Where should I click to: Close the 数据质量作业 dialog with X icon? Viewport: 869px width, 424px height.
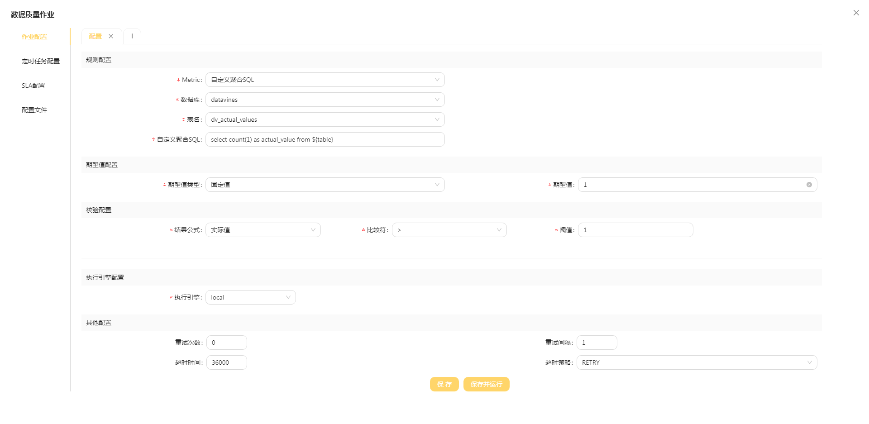pyautogui.click(x=856, y=13)
